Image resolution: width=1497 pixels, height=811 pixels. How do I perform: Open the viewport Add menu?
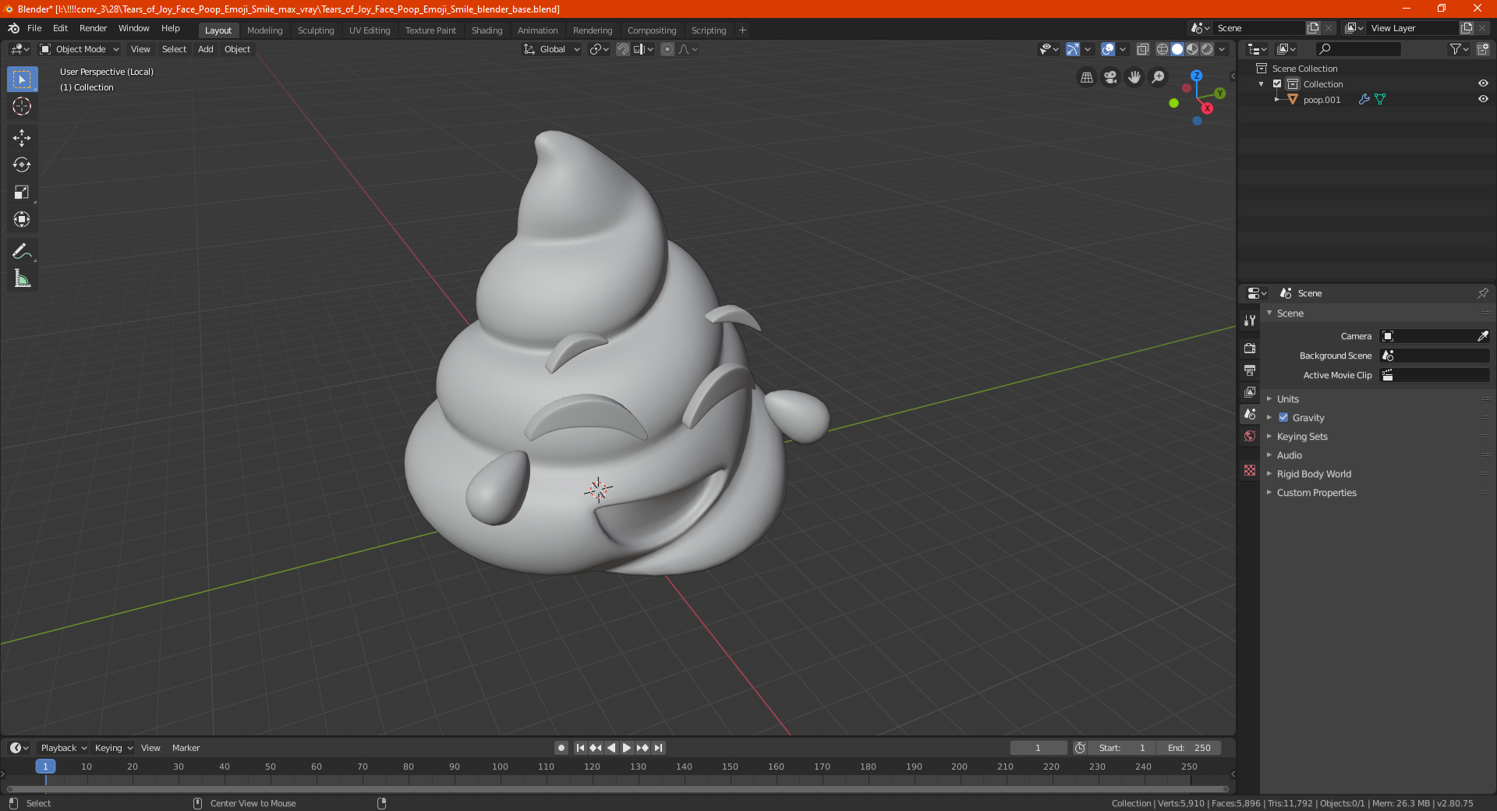(x=206, y=49)
